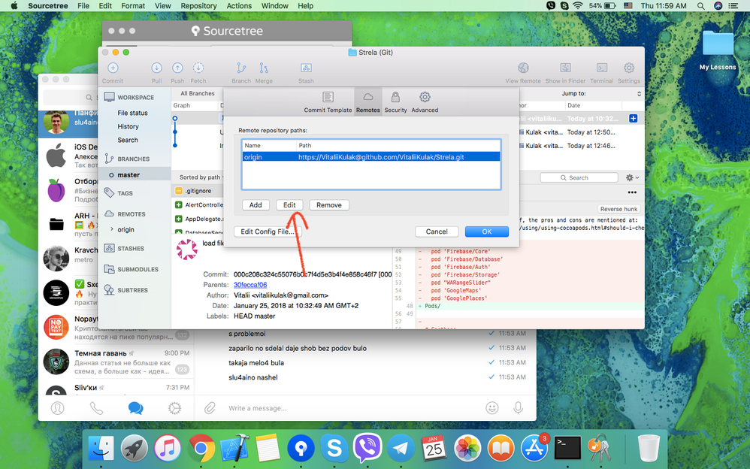Select History in the sidebar
Viewport: 750px width, 469px height.
(x=128, y=126)
